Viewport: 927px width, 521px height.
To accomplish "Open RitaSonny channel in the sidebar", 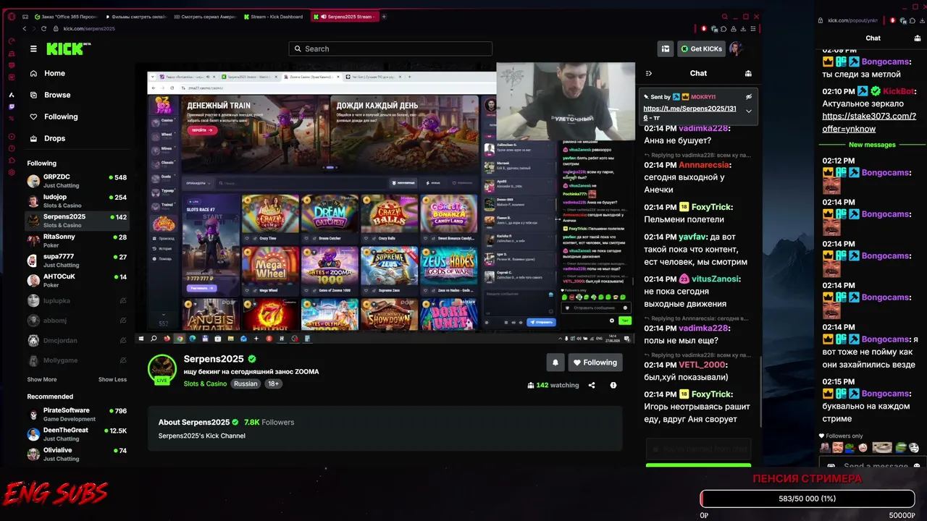I will (x=77, y=240).
